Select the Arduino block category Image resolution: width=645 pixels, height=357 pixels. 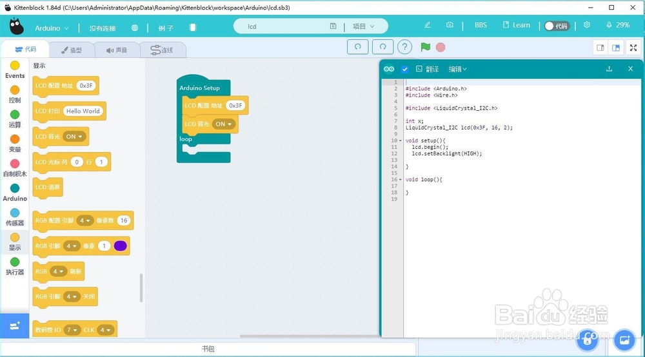pos(15,193)
